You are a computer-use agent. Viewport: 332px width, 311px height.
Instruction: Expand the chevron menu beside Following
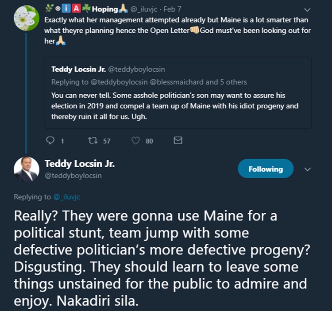pyautogui.click(x=308, y=169)
